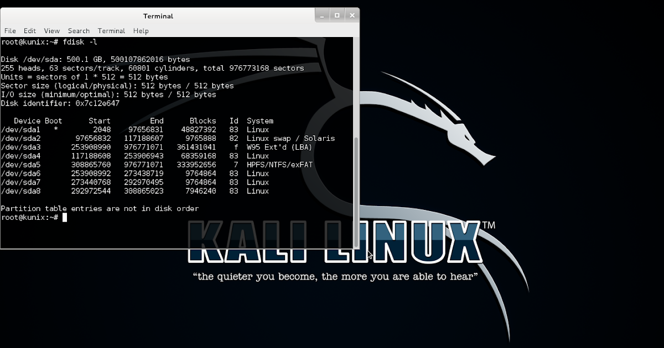Open the Terminal menu

click(x=111, y=30)
